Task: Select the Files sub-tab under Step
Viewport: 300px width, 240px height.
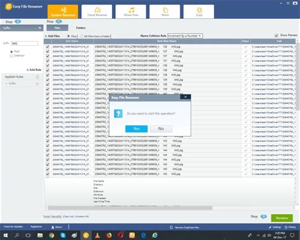Action: (58, 28)
